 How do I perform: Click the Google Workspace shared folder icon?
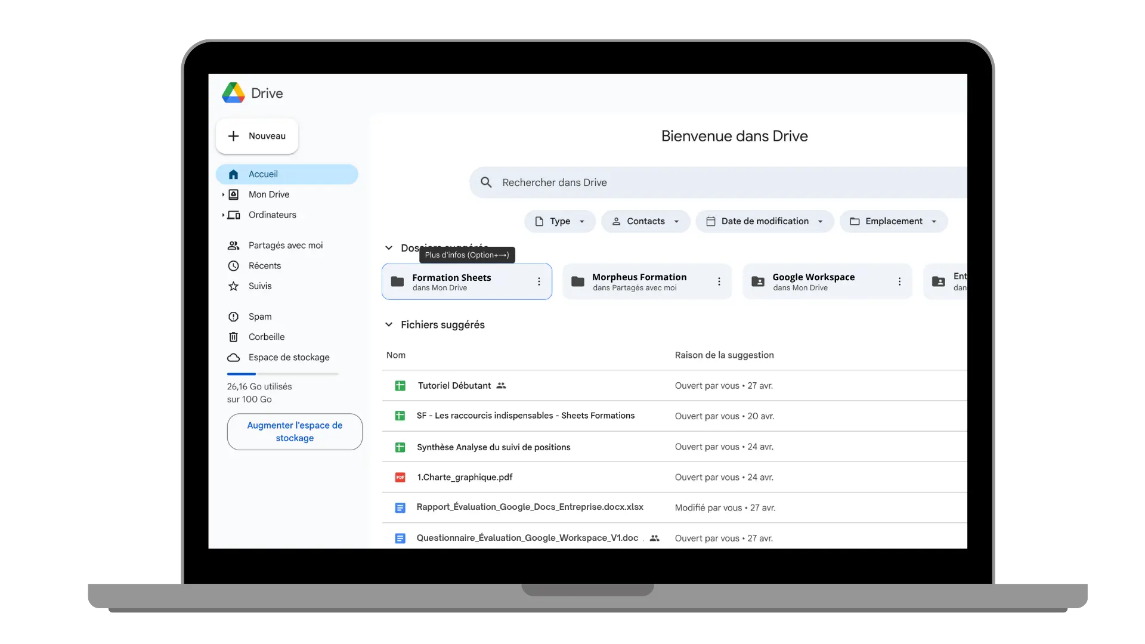click(x=758, y=281)
